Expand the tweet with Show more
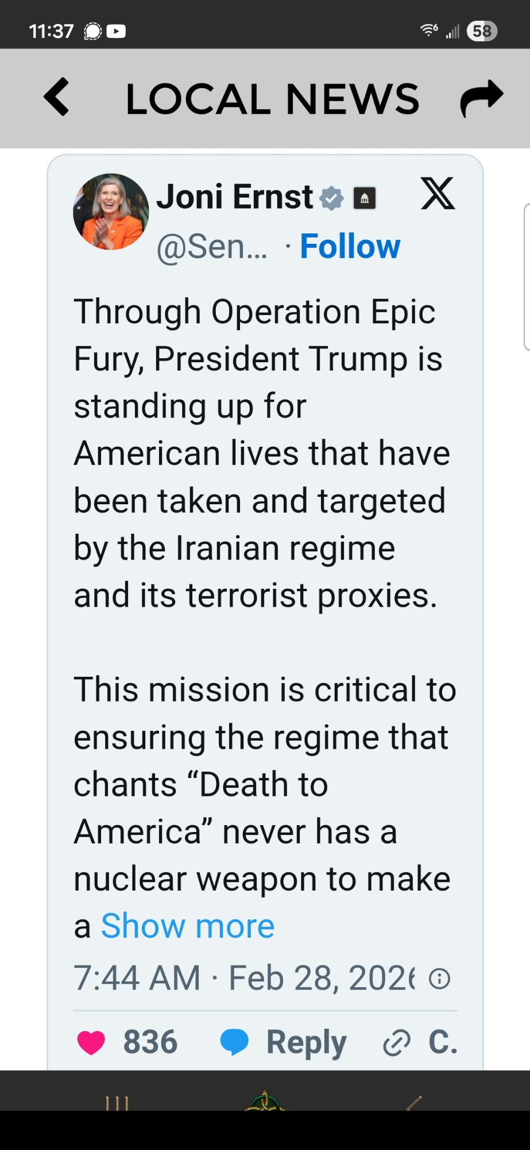 coord(188,926)
